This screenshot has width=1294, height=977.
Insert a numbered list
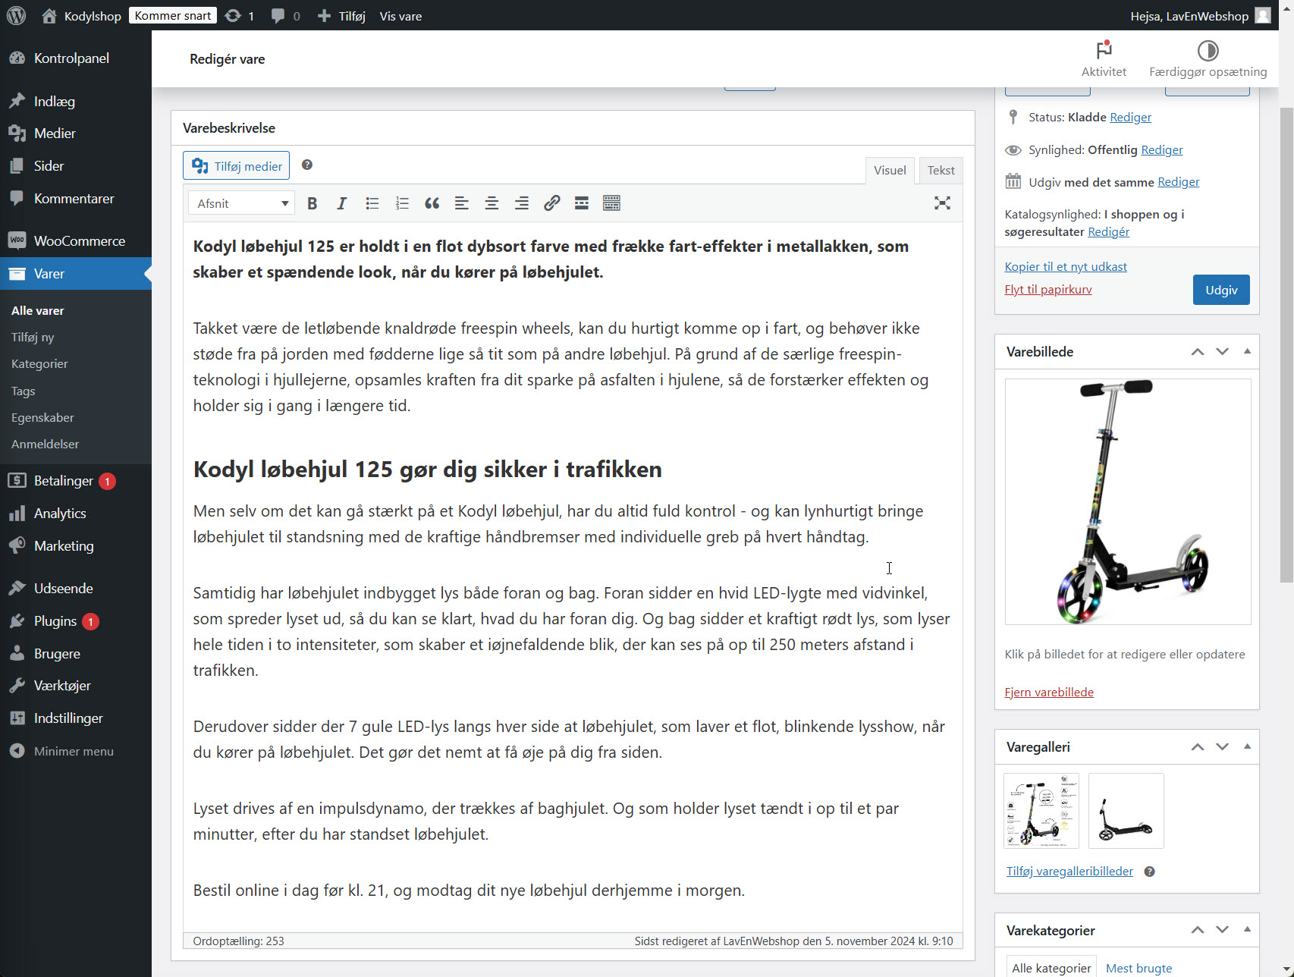pyautogui.click(x=402, y=203)
